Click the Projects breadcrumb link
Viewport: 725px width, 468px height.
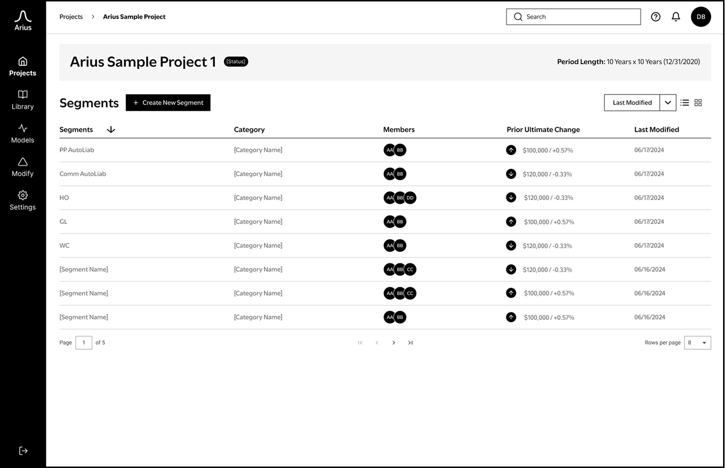(71, 16)
